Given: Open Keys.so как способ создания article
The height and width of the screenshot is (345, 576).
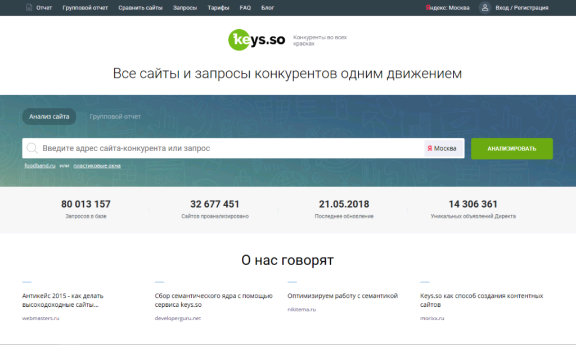Looking at the screenshot, I should tap(481, 300).
